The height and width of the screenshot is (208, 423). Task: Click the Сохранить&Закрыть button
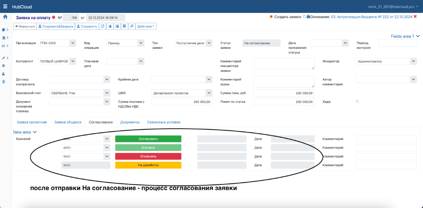[56, 26]
